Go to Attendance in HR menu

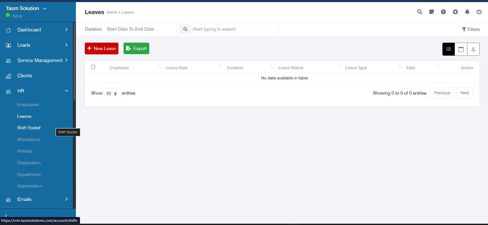tap(28, 140)
